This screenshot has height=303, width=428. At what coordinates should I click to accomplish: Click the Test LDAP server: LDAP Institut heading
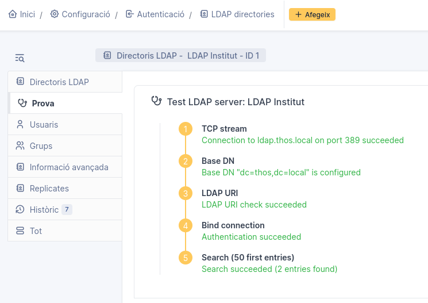(x=236, y=102)
